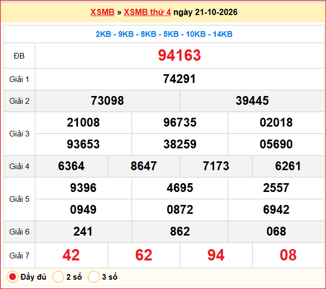Viewport: 326px width, 289px height.
Task: Open the 'XSMB thứ 4' link
Action: coord(147,12)
